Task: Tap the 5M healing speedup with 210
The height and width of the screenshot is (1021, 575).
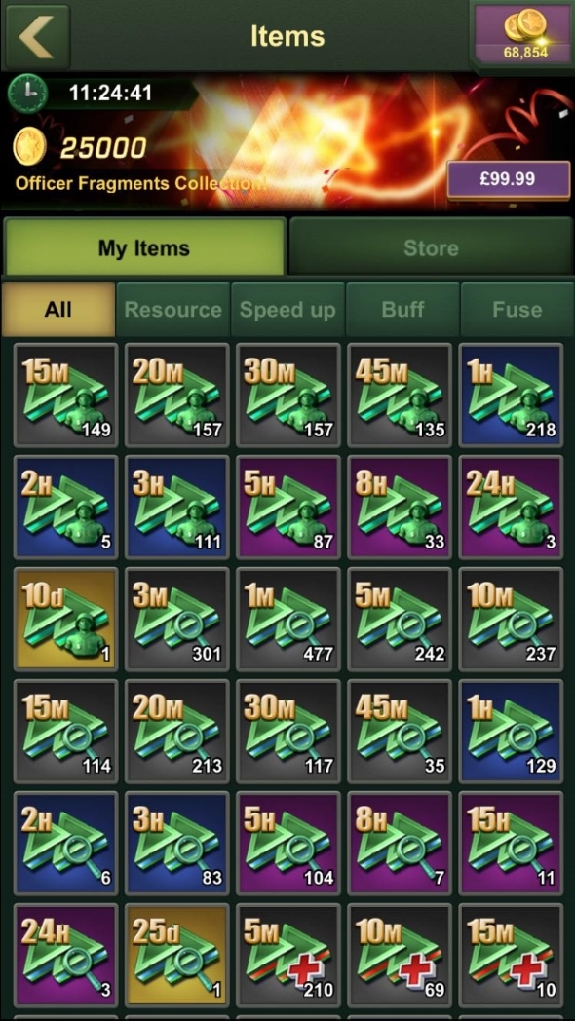Action: click(x=287, y=956)
